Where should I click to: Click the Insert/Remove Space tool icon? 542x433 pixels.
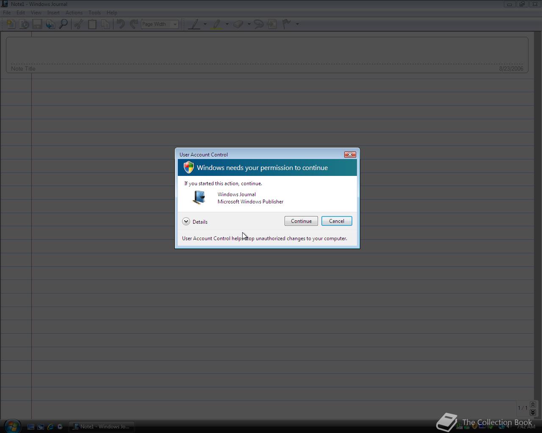272,24
